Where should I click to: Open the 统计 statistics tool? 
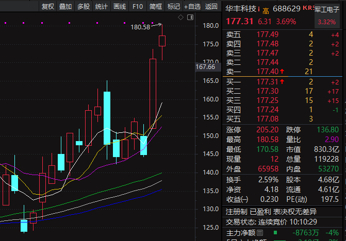[x=102, y=7]
